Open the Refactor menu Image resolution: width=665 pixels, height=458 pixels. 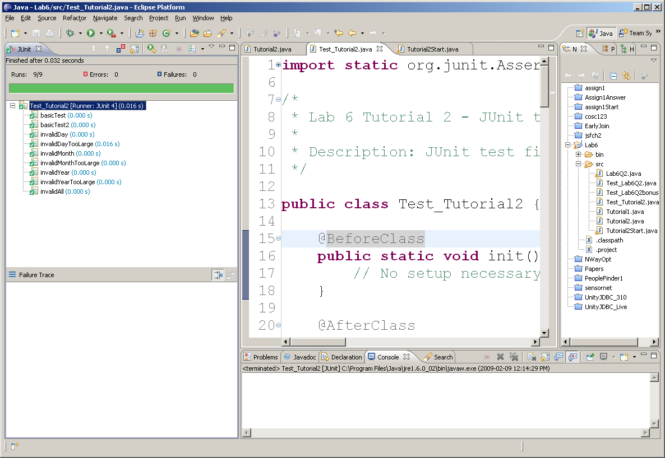point(74,18)
